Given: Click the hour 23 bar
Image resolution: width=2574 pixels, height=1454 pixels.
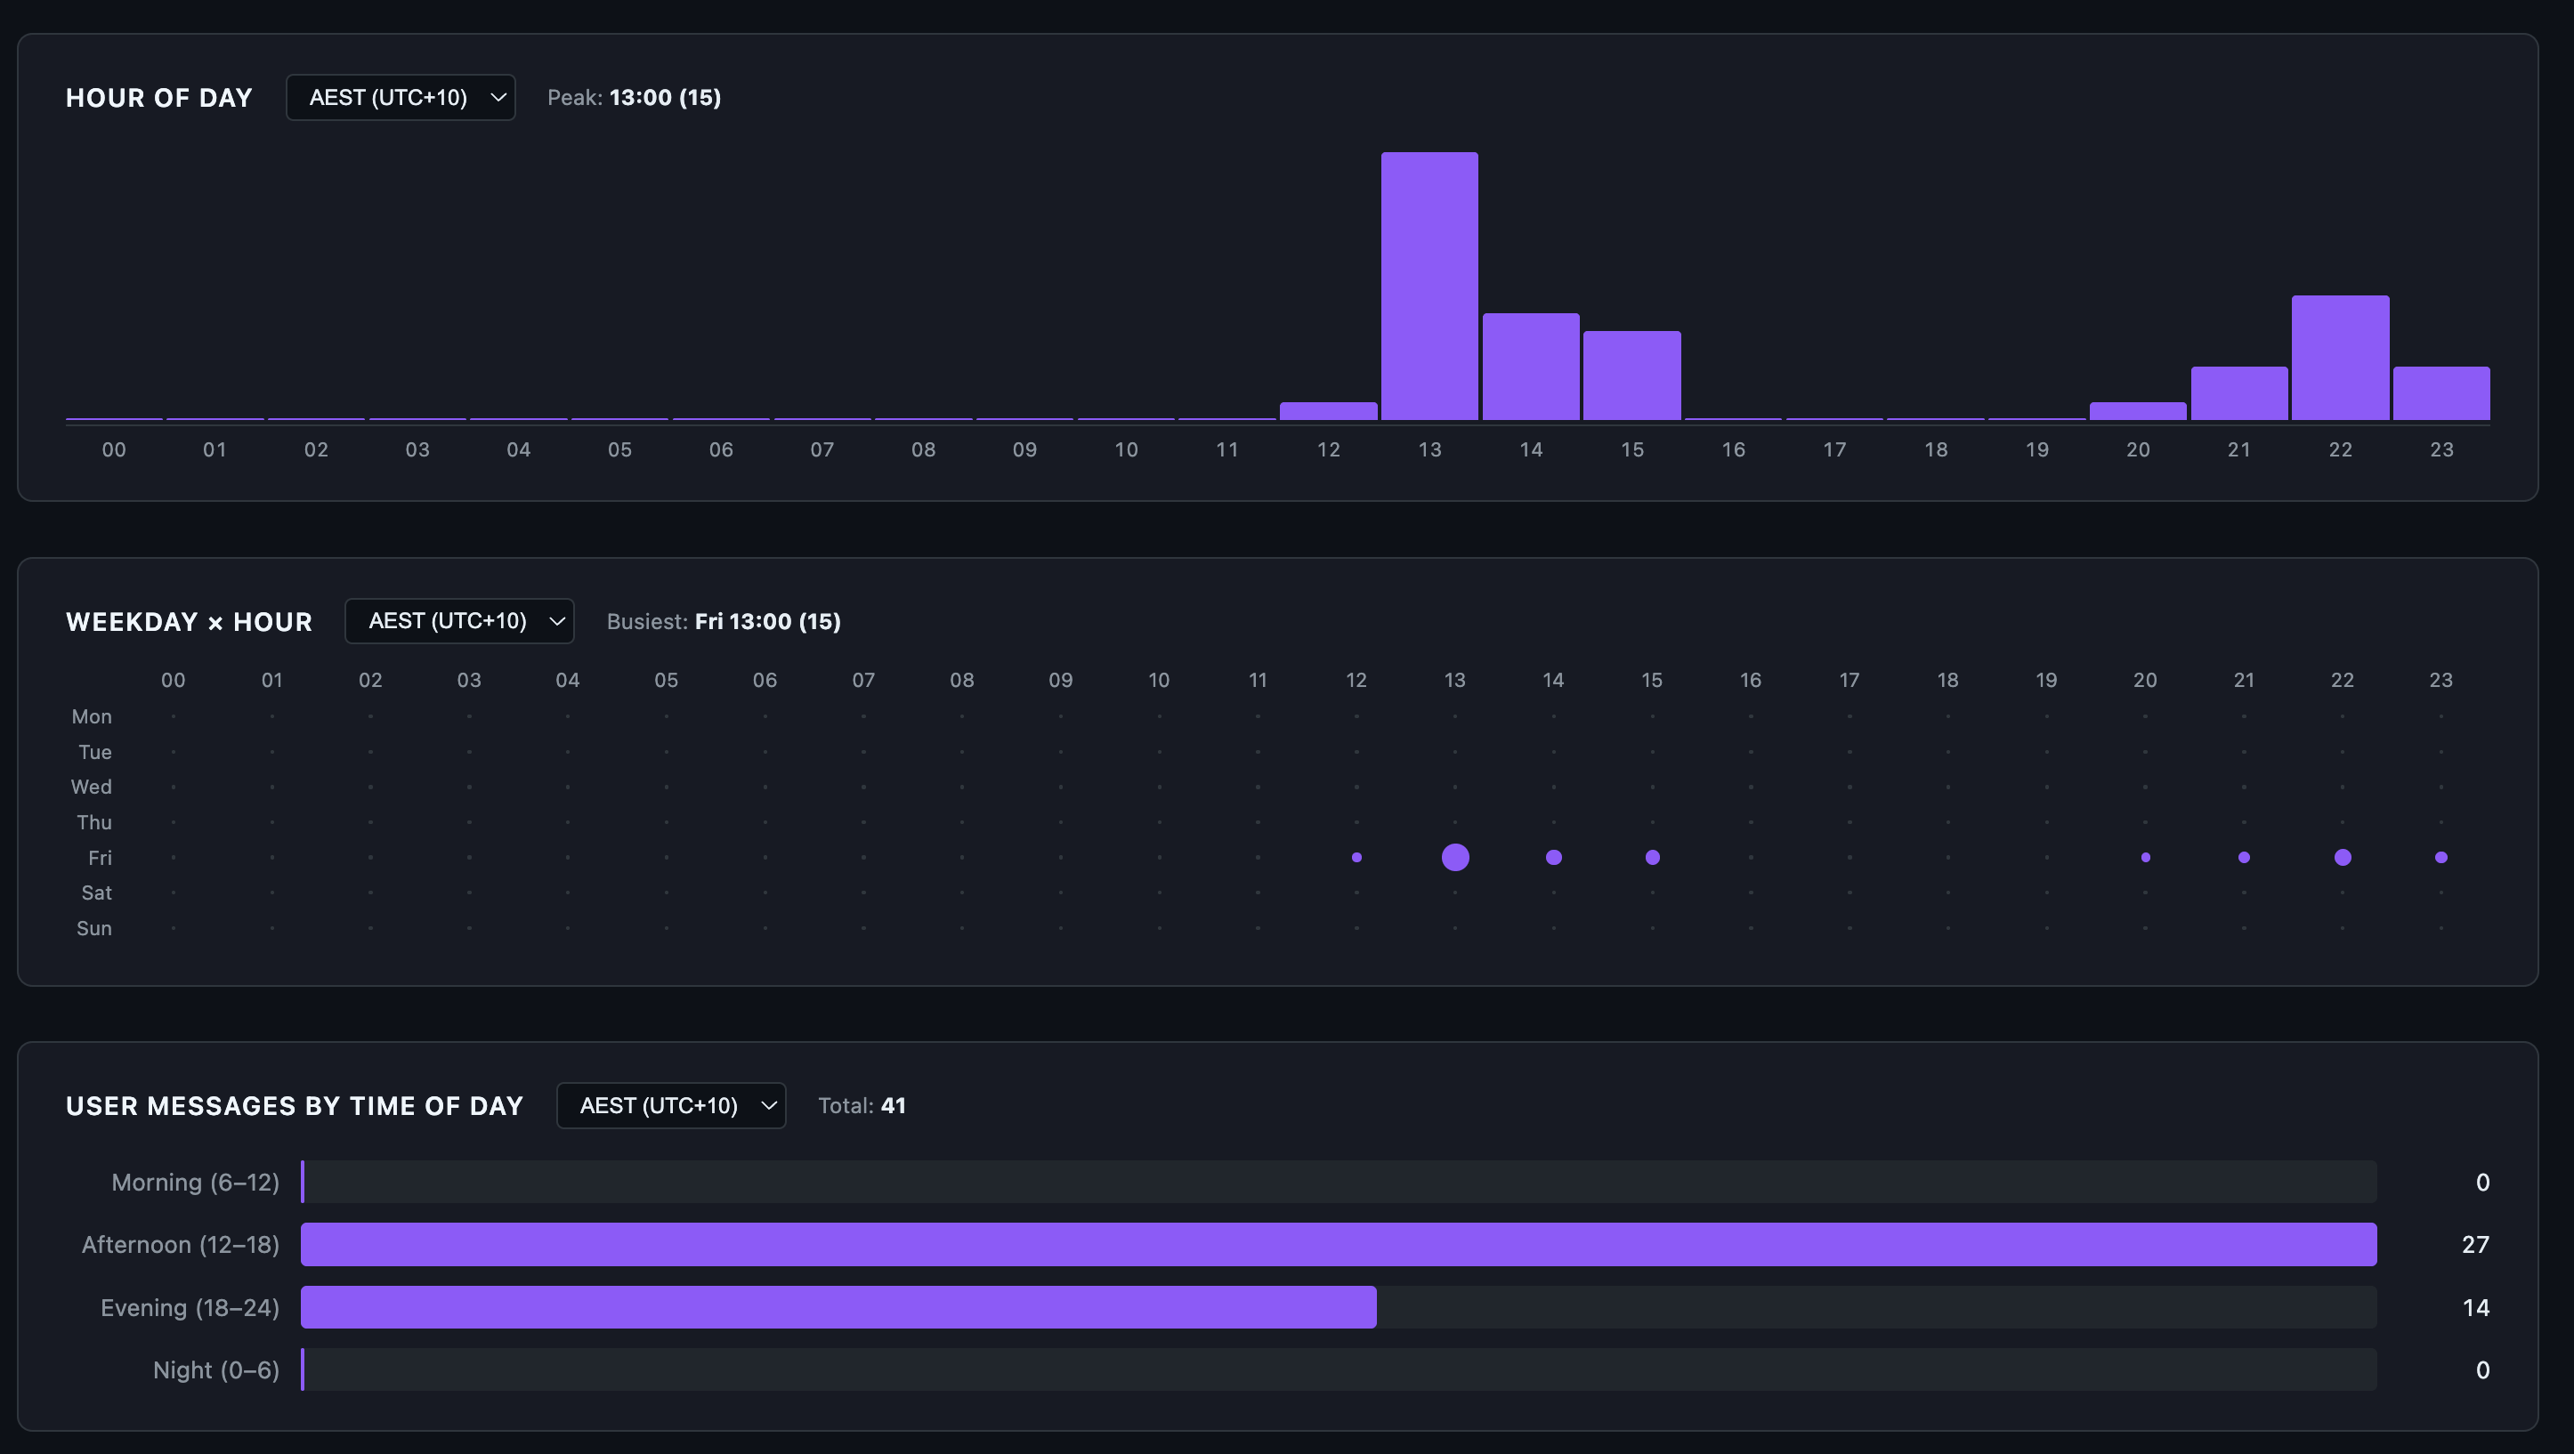Looking at the screenshot, I should tap(2440, 392).
